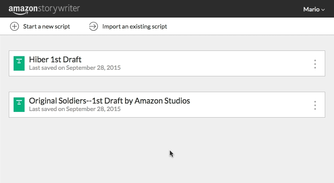Open the three-dot menu for Hiber 1st Draft
The image size is (334, 183).
point(315,64)
